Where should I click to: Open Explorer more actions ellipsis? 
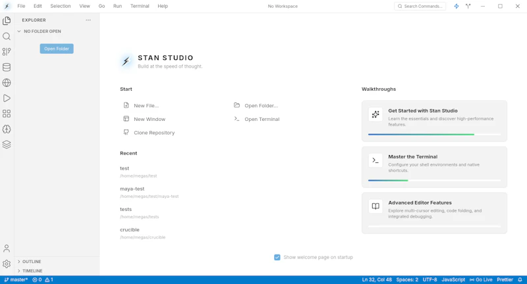(x=88, y=20)
